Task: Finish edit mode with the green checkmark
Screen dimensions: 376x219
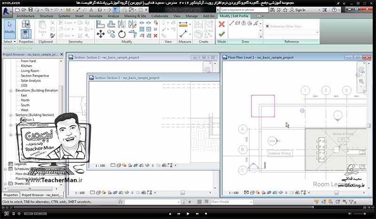Action: tap(221, 34)
